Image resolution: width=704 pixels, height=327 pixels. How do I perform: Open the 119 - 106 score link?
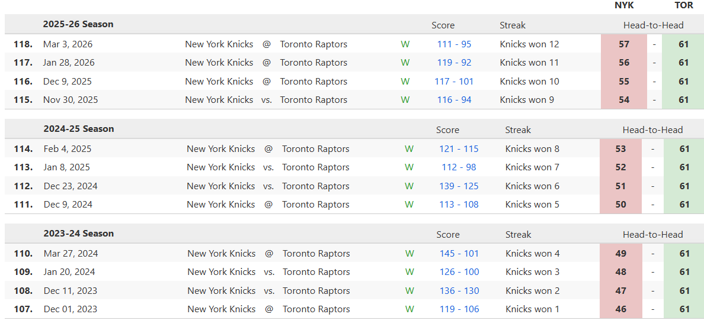click(x=459, y=309)
